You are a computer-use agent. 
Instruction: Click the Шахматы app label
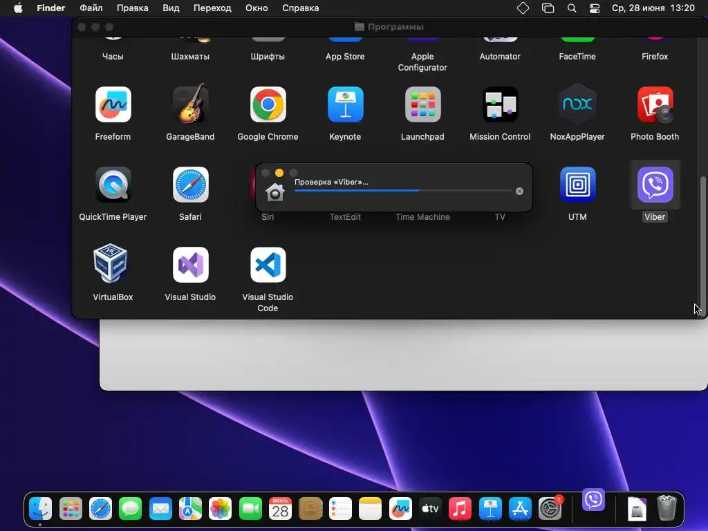click(x=190, y=57)
